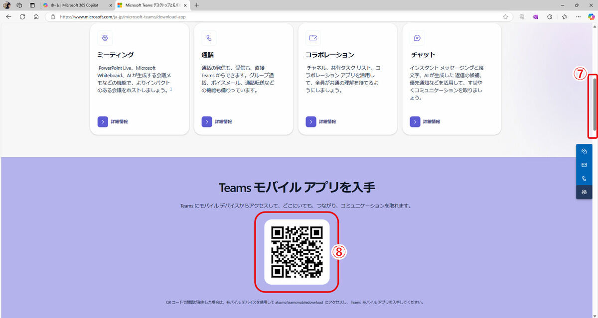598x318 pixels.
Task: Click the vertical page scrollbar thumb
Action: coord(594,105)
